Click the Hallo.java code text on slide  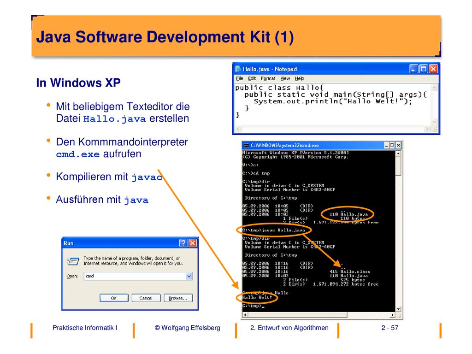[114, 119]
